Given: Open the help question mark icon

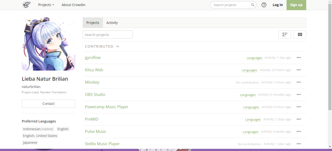Looking at the screenshot, I should click(264, 5).
